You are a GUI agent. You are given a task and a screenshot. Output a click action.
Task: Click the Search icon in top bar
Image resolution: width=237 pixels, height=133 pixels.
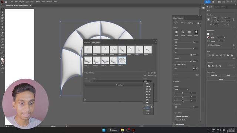(x=213, y=2)
